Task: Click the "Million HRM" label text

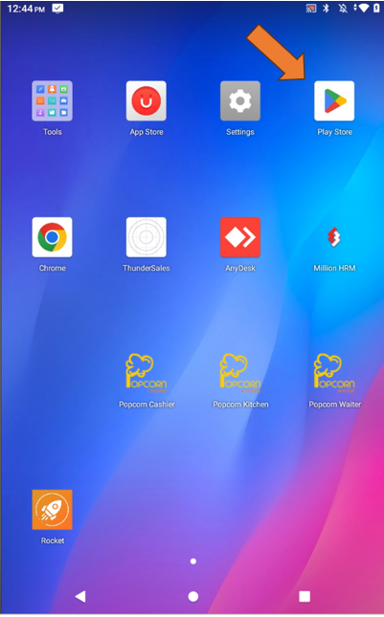Action: 334,268
